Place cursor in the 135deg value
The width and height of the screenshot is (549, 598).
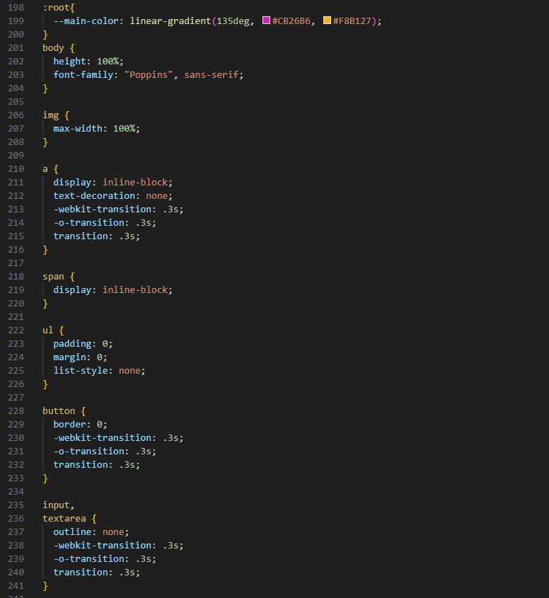point(232,21)
